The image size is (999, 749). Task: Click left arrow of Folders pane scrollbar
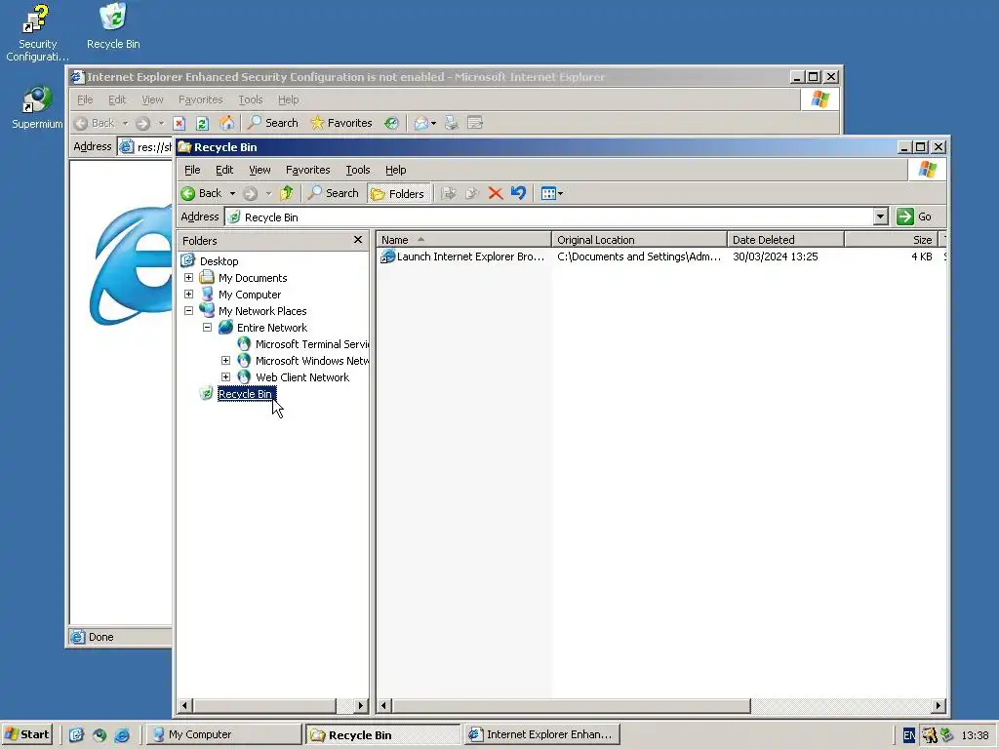[185, 706]
